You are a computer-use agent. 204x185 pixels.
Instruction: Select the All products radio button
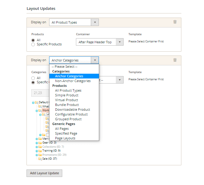click(x=33, y=40)
